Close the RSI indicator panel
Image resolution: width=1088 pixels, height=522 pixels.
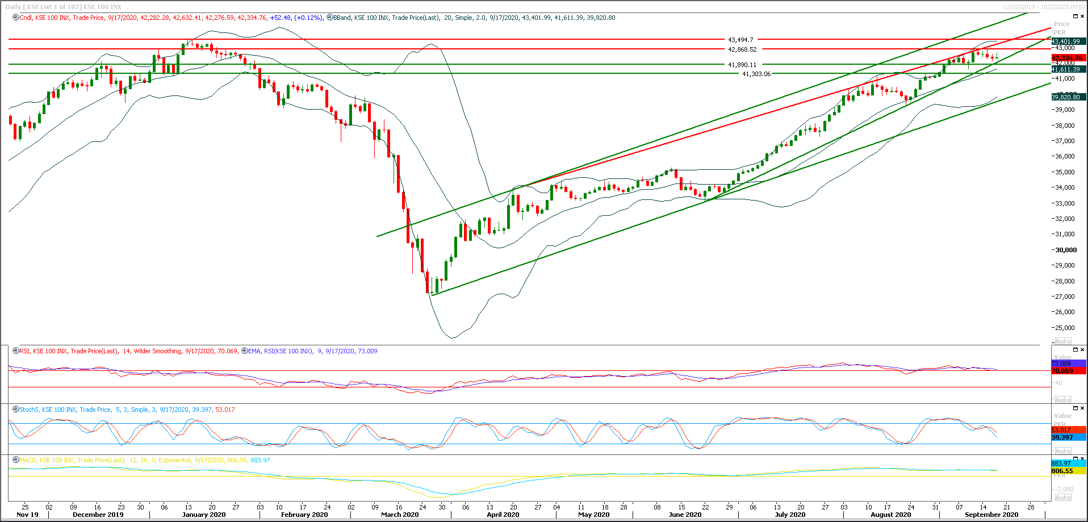[1083, 350]
